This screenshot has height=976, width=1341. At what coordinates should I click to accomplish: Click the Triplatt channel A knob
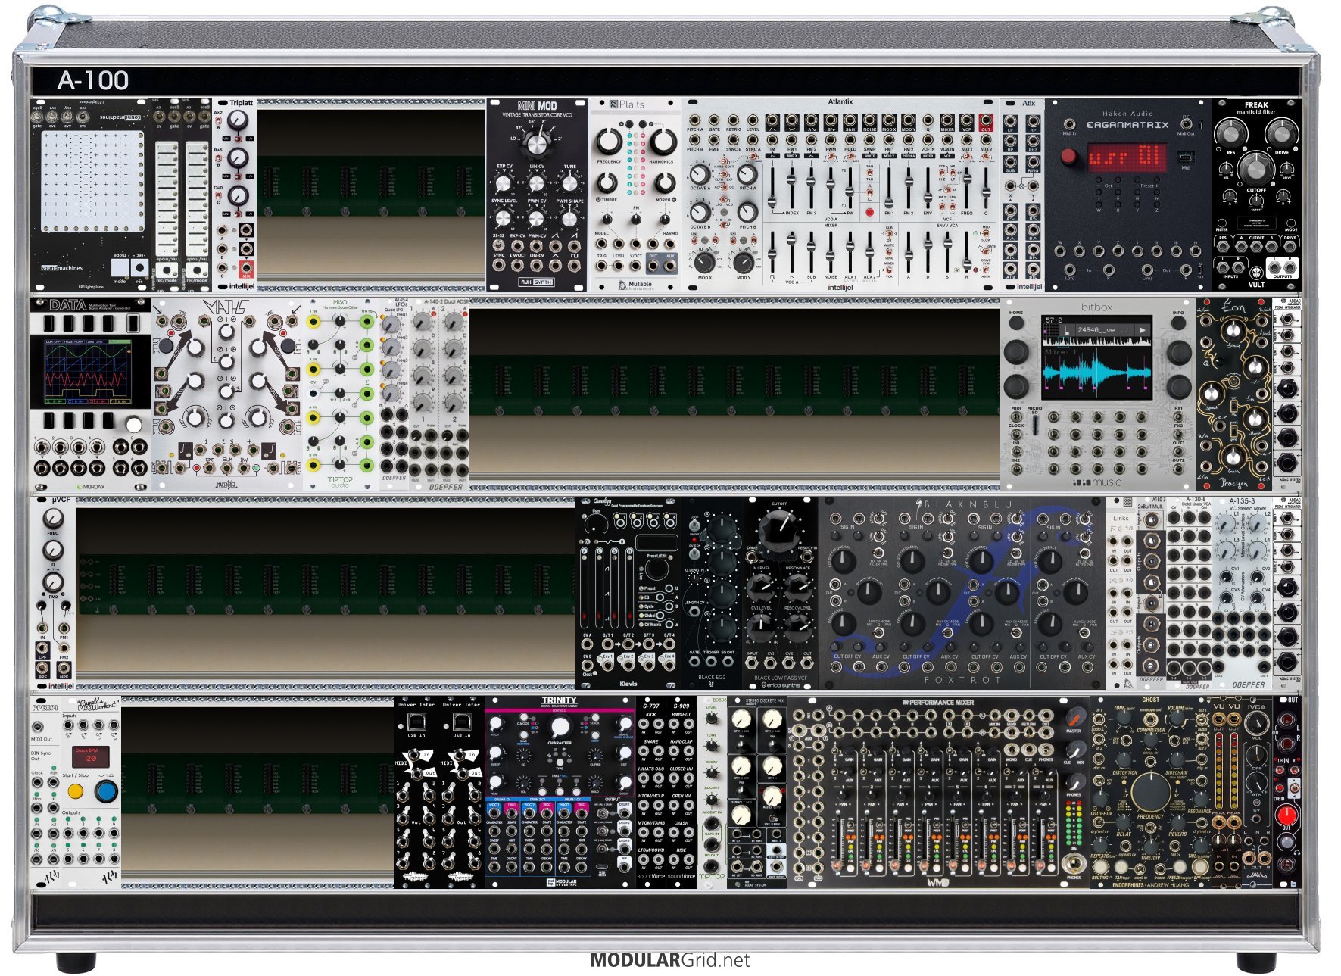pos(238,121)
